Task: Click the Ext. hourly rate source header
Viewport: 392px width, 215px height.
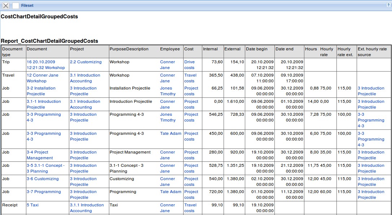Action: coord(372,52)
